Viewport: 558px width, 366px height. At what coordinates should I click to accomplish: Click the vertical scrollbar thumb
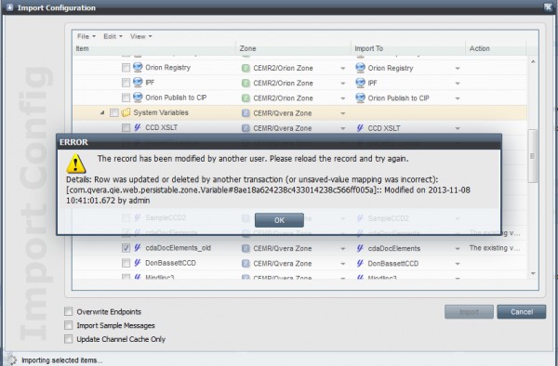click(x=532, y=156)
